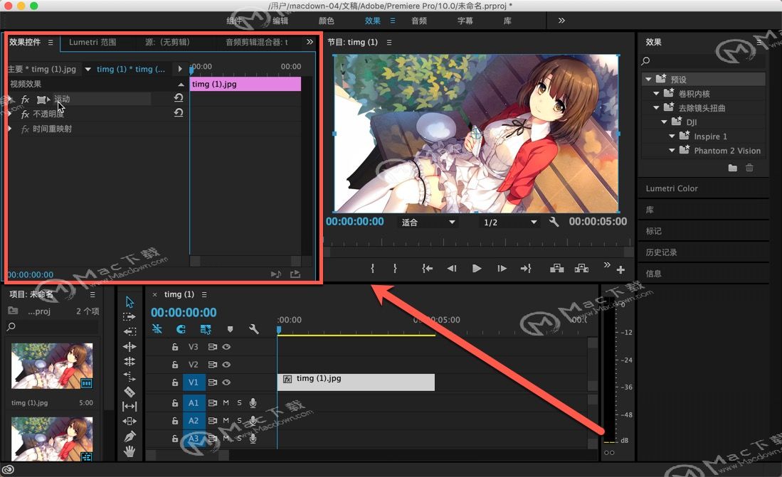Collapse the Presets folder
This screenshot has height=477, width=782.
click(648, 79)
